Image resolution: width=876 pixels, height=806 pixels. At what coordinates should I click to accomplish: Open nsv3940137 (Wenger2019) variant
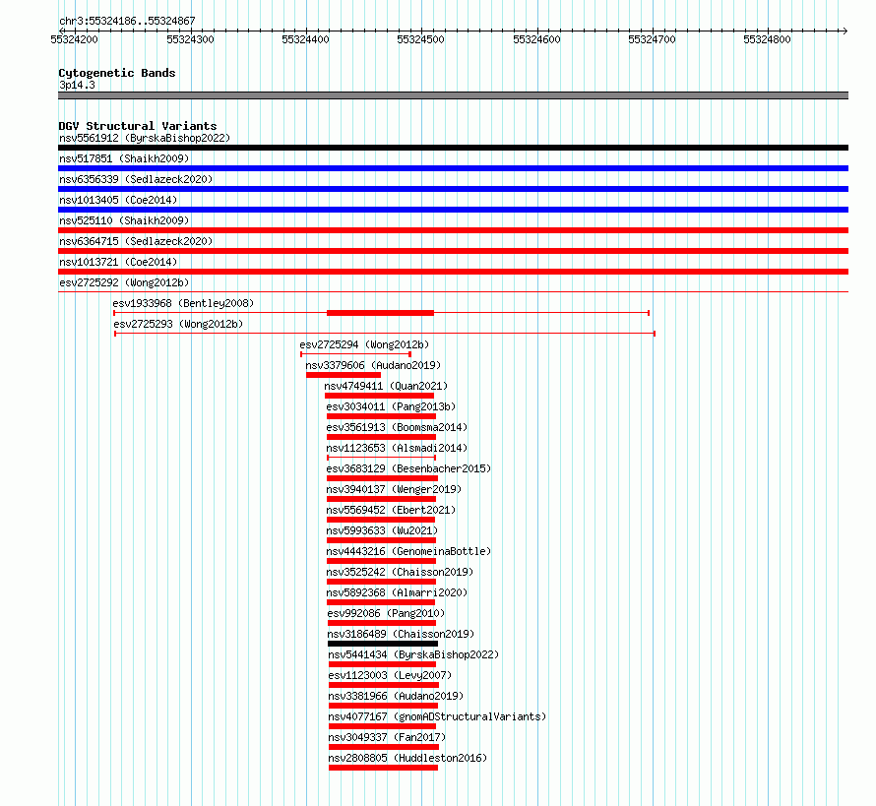(394, 489)
